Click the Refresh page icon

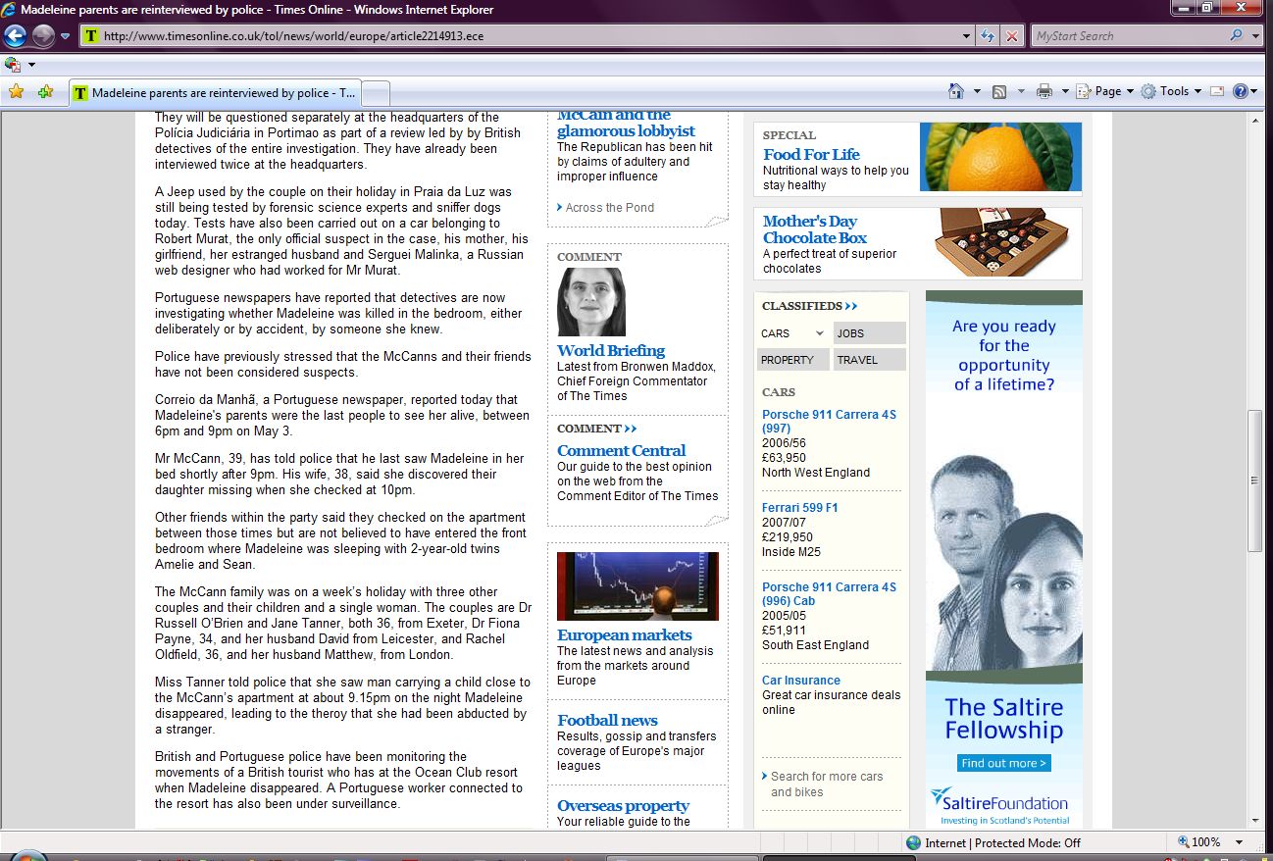(x=989, y=36)
